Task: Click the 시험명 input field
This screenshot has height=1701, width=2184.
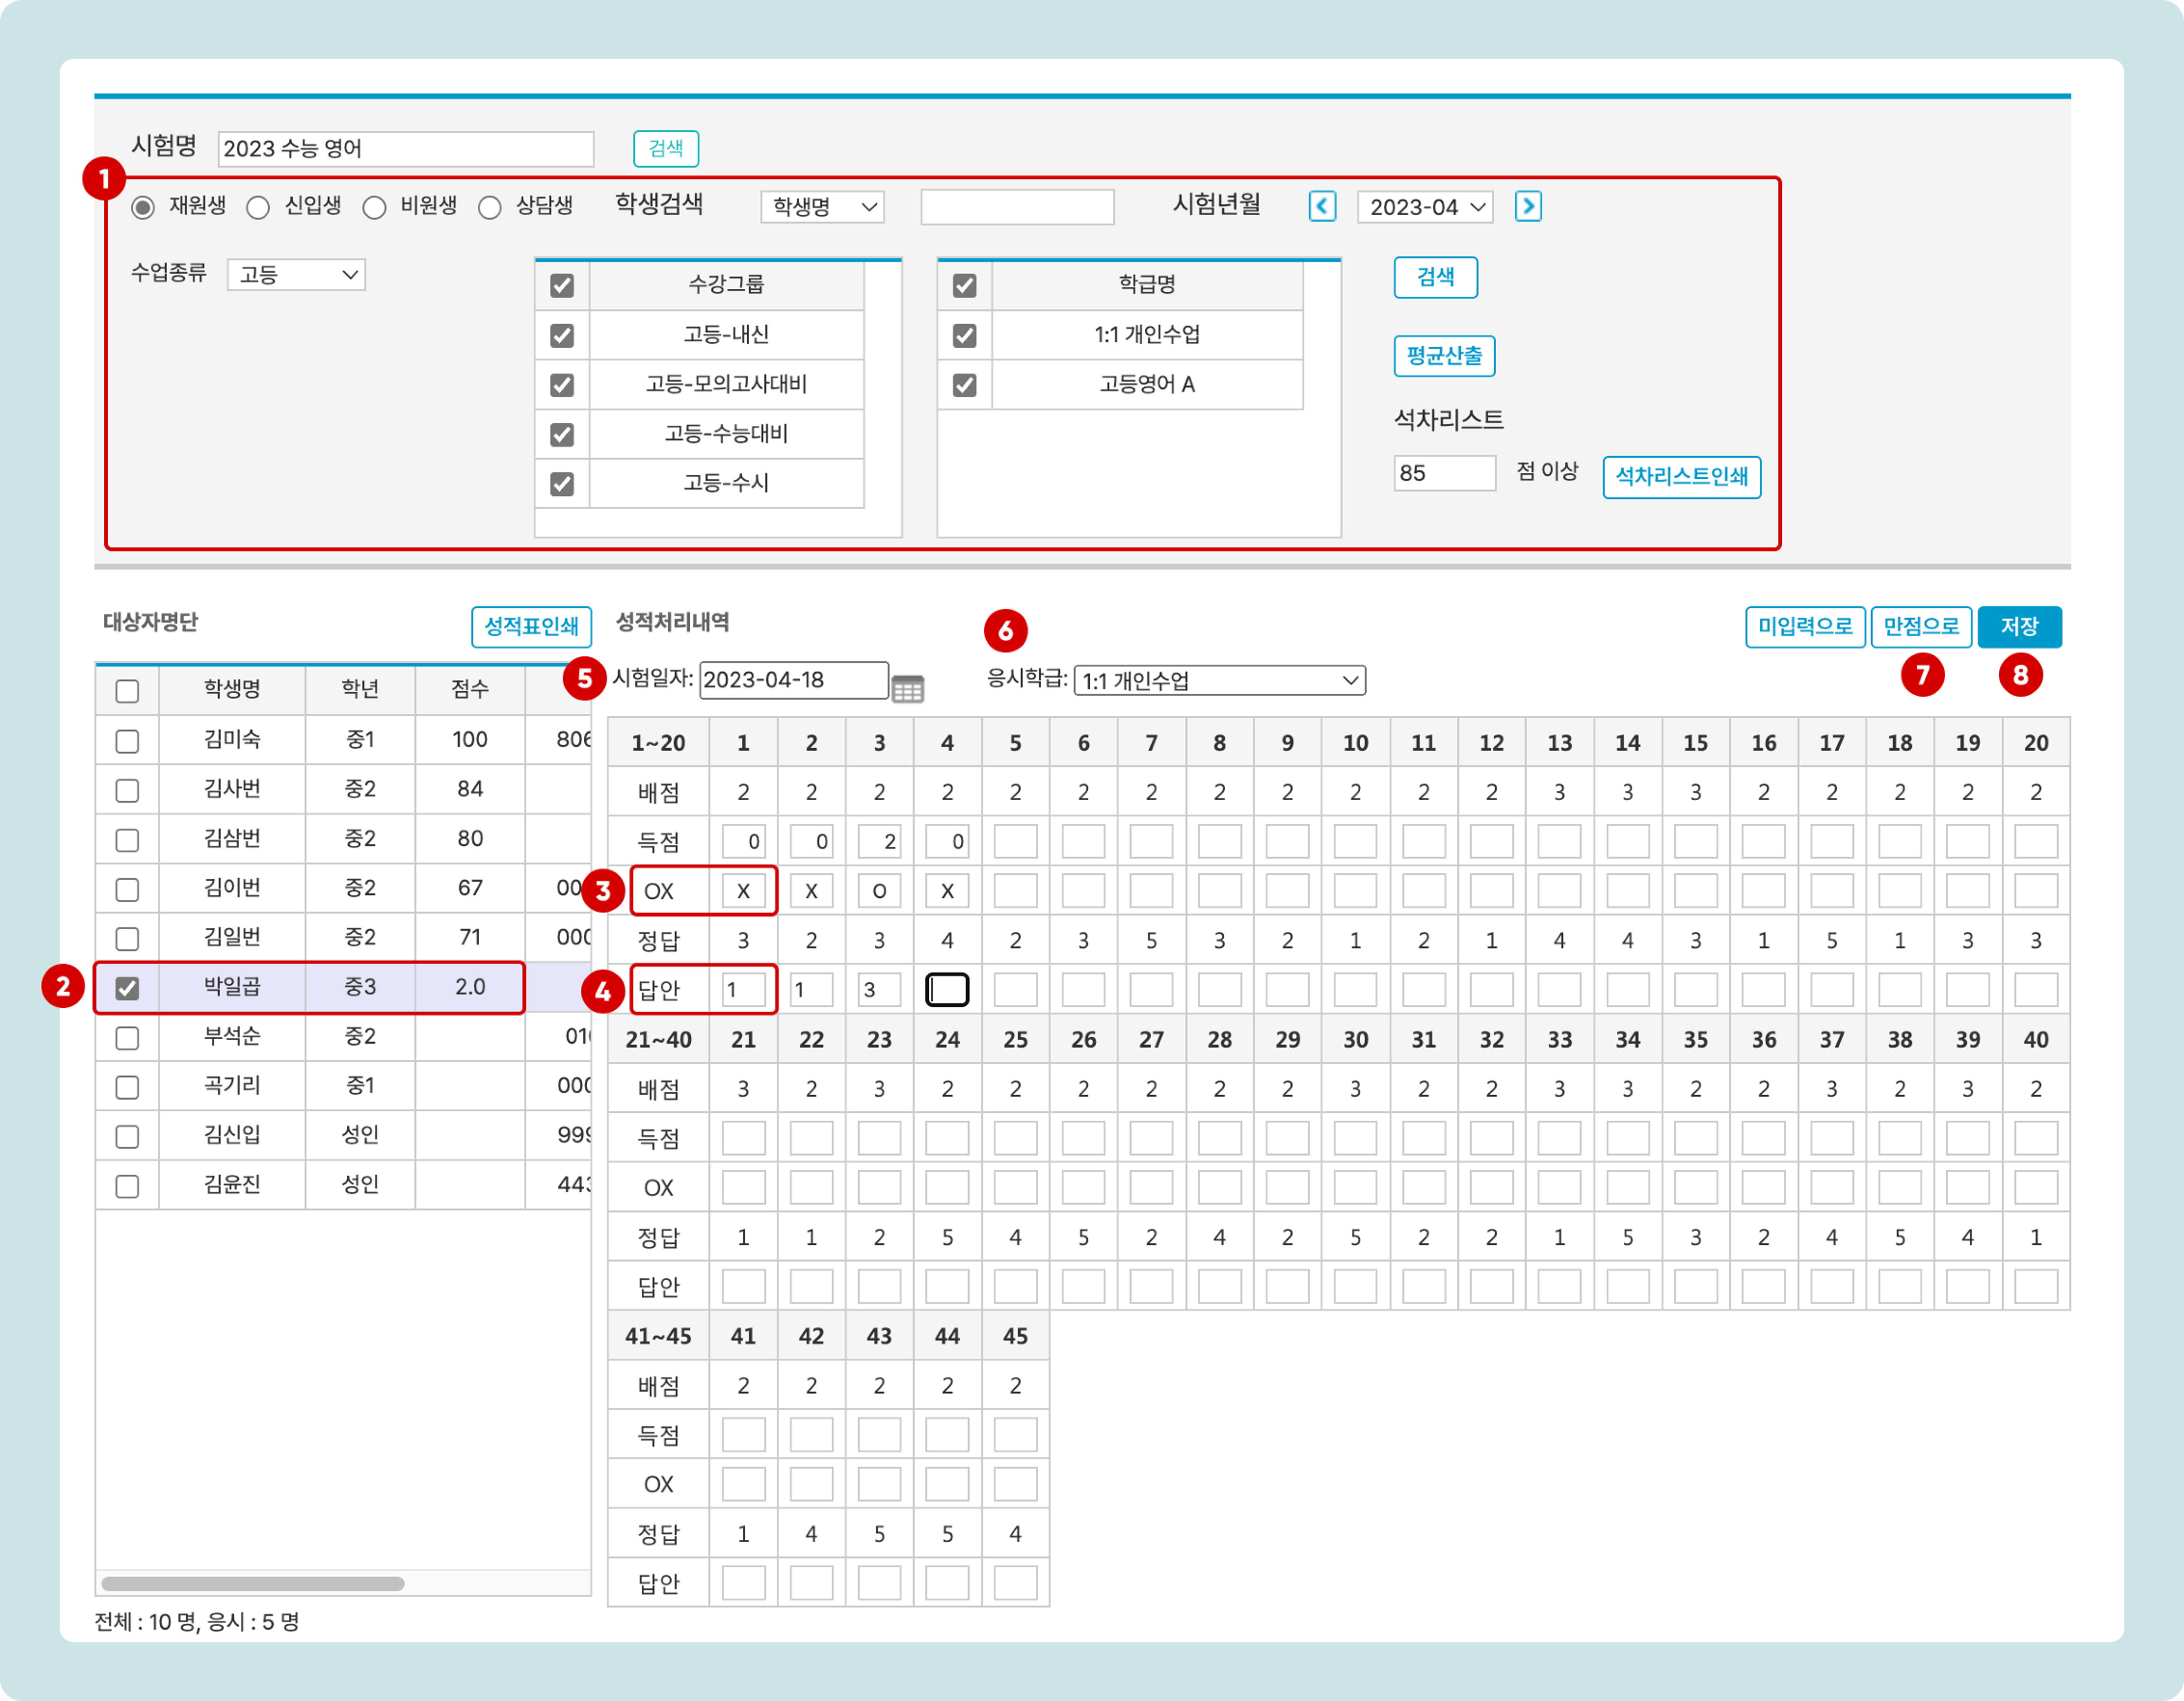Action: (405, 149)
